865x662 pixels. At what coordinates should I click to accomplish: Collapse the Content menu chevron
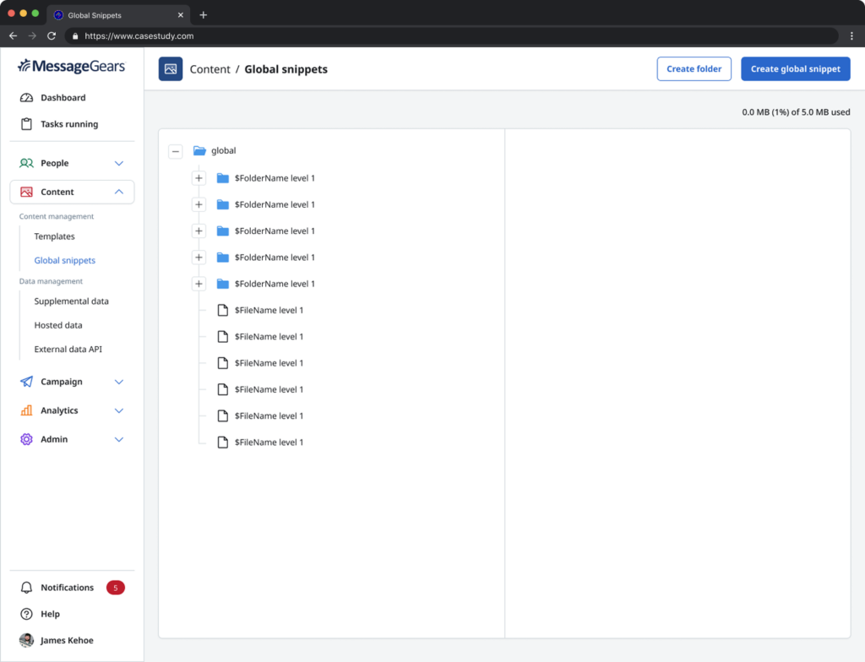(119, 192)
